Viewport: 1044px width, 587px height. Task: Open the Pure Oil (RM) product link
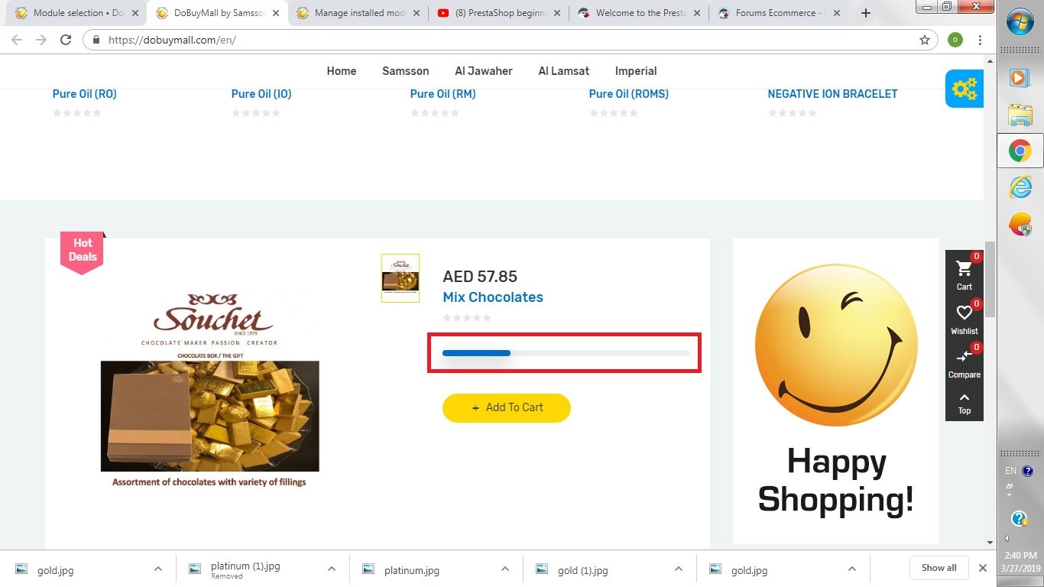[443, 94]
